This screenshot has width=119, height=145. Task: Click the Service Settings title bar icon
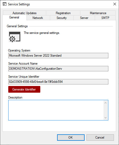[x=4, y=4]
